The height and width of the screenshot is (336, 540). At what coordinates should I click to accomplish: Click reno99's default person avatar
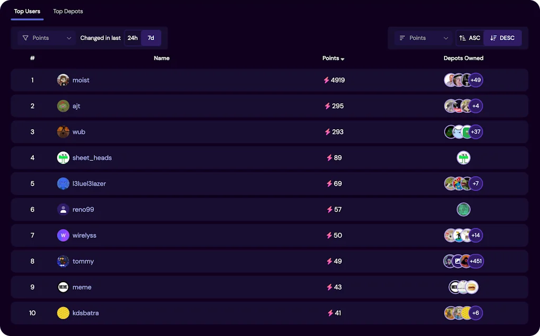tap(63, 209)
